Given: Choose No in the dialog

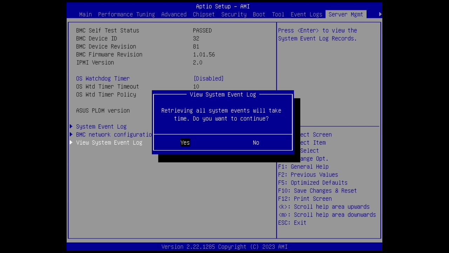Looking at the screenshot, I should tap(256, 143).
